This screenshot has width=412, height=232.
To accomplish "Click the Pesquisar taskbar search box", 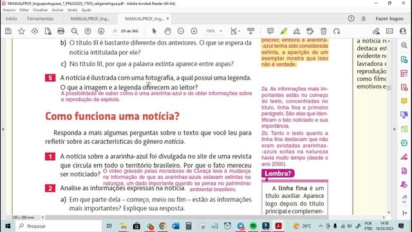I will coord(59,226).
